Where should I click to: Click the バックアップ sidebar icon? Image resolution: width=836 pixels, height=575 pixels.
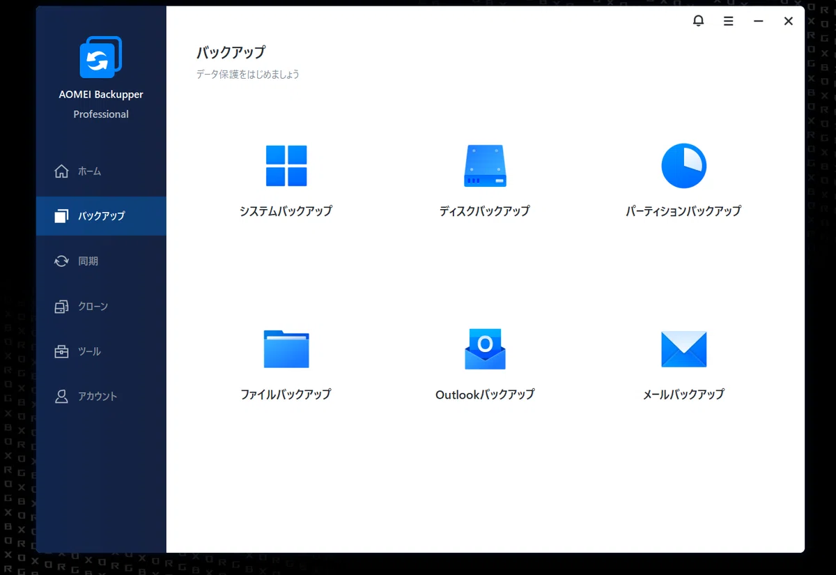(x=61, y=216)
